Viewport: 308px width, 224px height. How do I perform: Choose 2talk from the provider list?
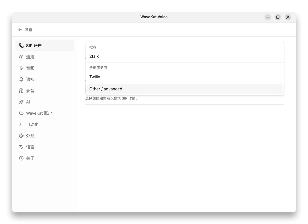tap(185, 56)
